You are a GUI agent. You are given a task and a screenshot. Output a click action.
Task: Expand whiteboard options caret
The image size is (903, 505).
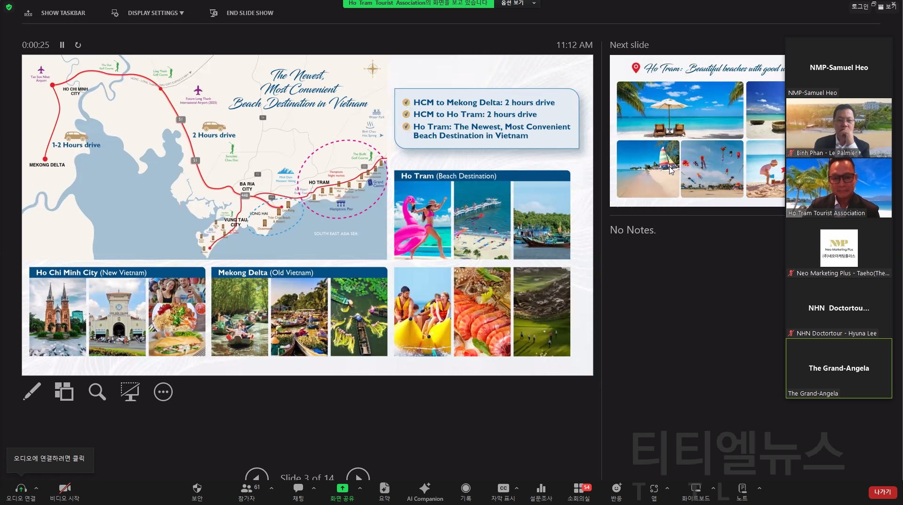[713, 488]
